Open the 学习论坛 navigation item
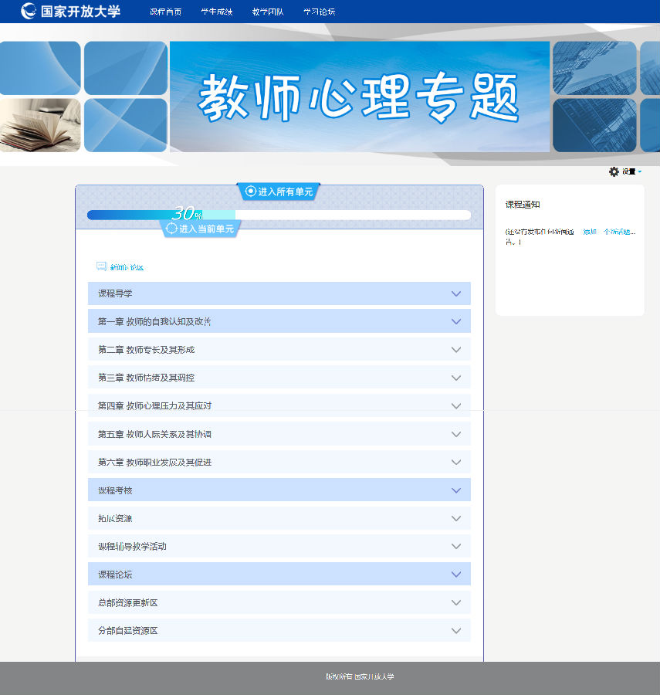The width and height of the screenshot is (660, 695). pyautogui.click(x=320, y=12)
